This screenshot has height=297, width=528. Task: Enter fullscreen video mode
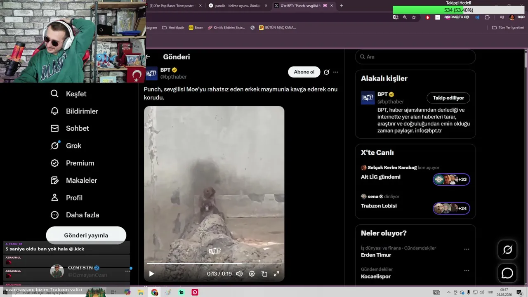pos(277,273)
